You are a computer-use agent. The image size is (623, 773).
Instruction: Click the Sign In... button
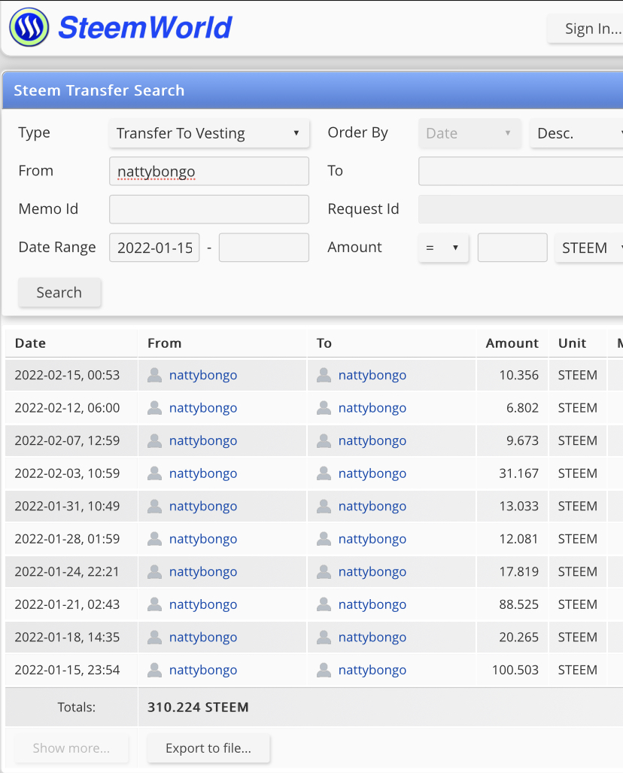click(x=585, y=29)
